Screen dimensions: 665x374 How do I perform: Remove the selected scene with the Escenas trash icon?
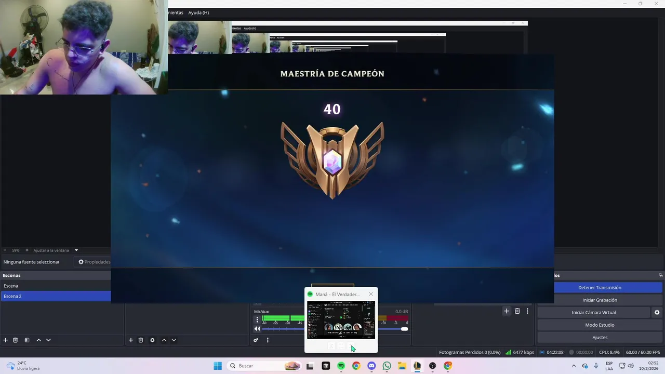click(x=16, y=340)
